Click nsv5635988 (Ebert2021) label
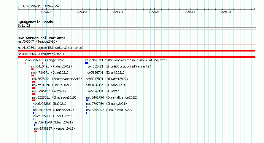The width and height of the screenshot is (264, 143). click(x=53, y=116)
